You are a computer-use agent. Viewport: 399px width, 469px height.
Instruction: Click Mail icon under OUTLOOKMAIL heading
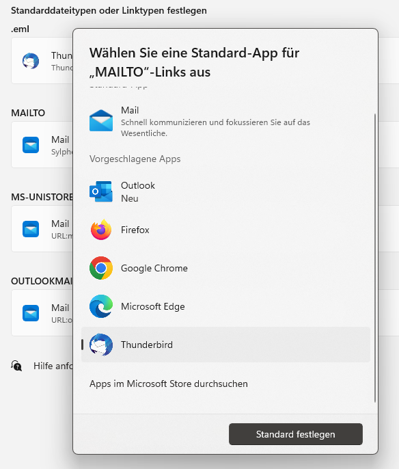pos(31,313)
